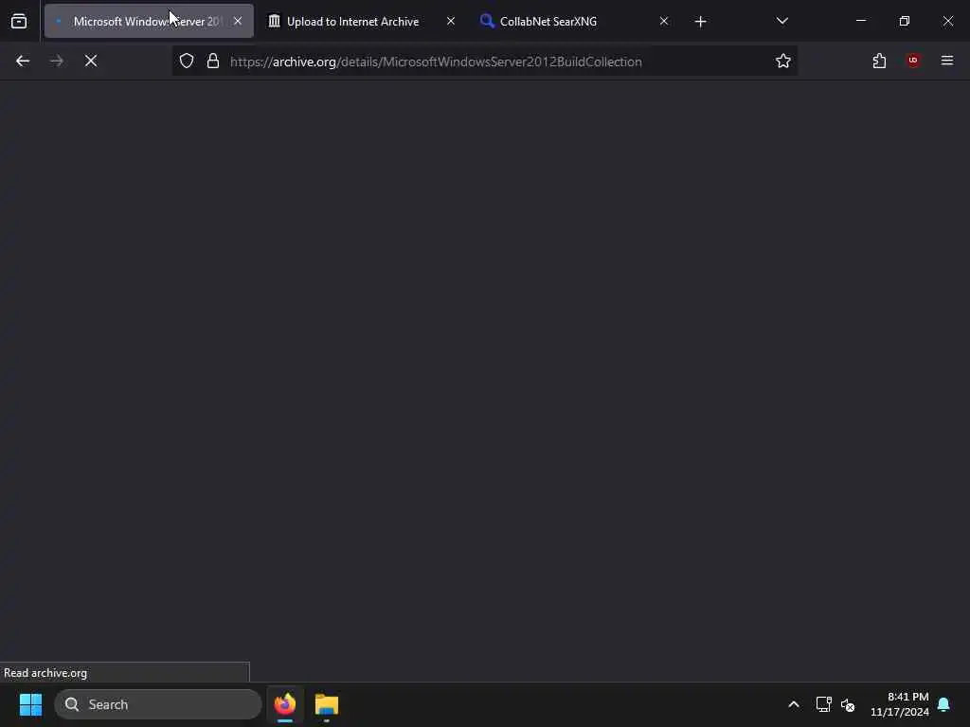Open the Firefox application hamburger menu

click(947, 61)
